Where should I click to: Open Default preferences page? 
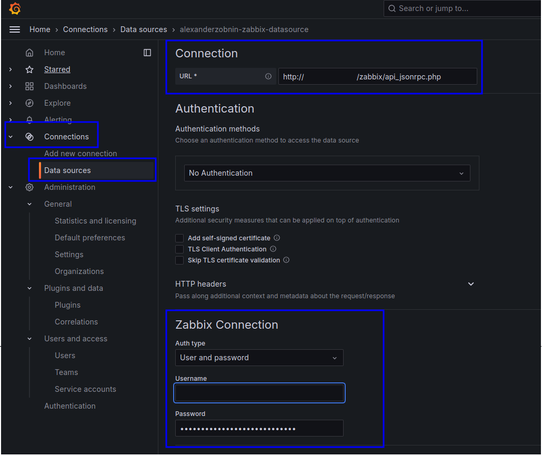[90, 238]
